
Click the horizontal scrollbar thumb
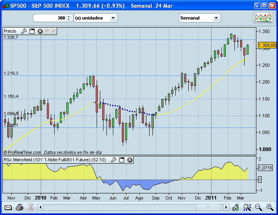click(208, 207)
